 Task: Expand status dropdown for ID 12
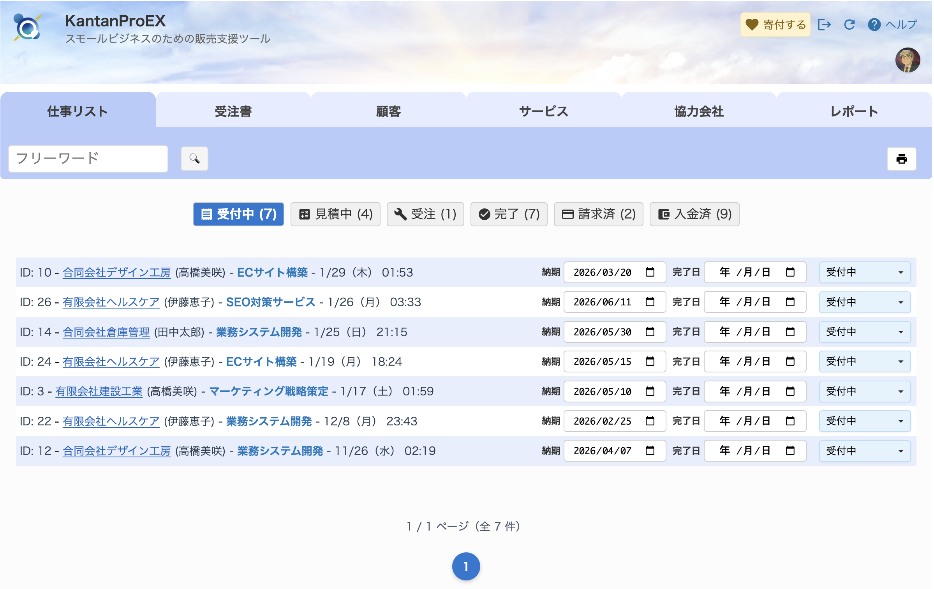pos(864,451)
